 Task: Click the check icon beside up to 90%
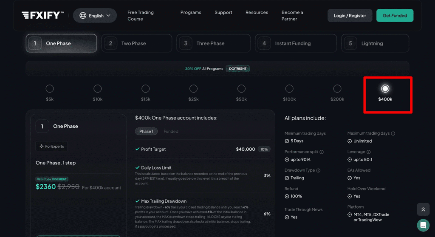287,160
